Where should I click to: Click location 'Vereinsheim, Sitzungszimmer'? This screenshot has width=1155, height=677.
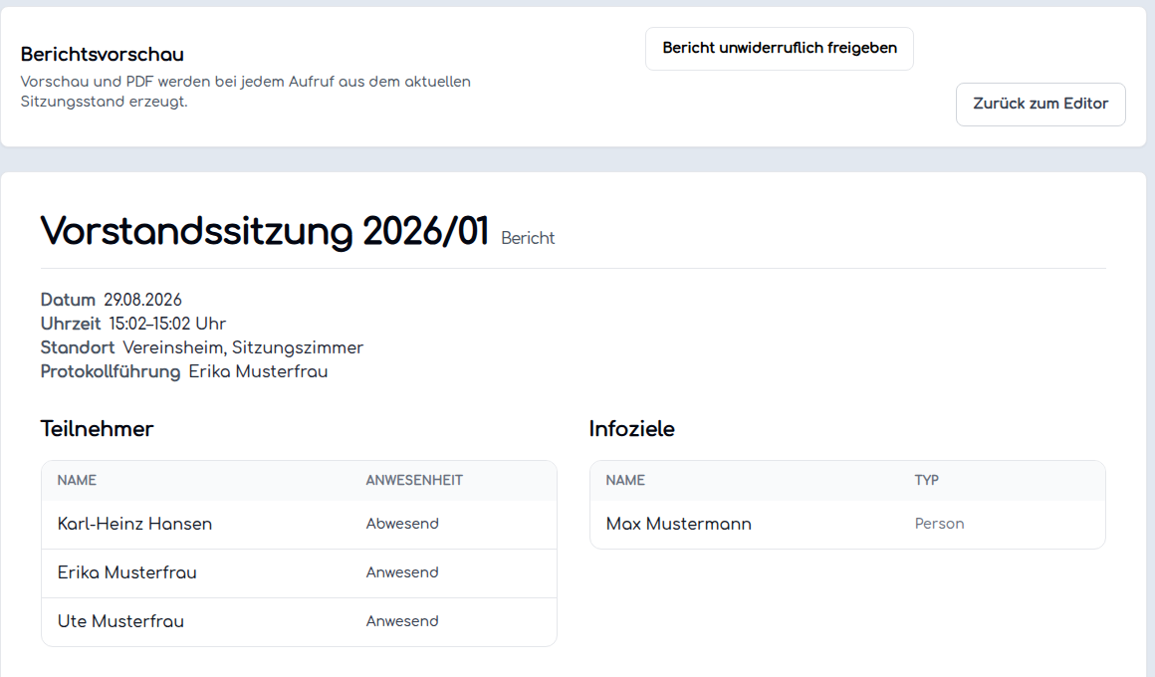click(243, 347)
